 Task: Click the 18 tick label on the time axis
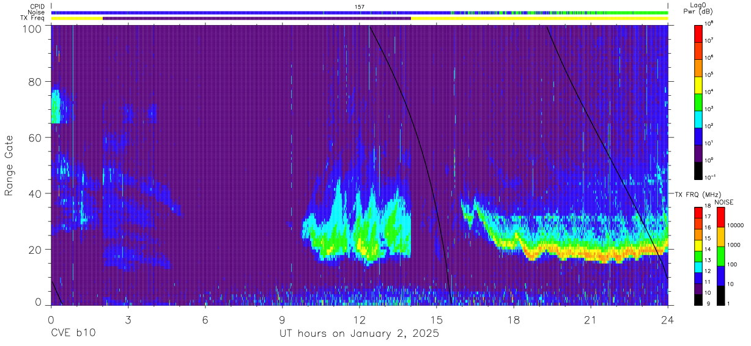pyautogui.click(x=514, y=320)
